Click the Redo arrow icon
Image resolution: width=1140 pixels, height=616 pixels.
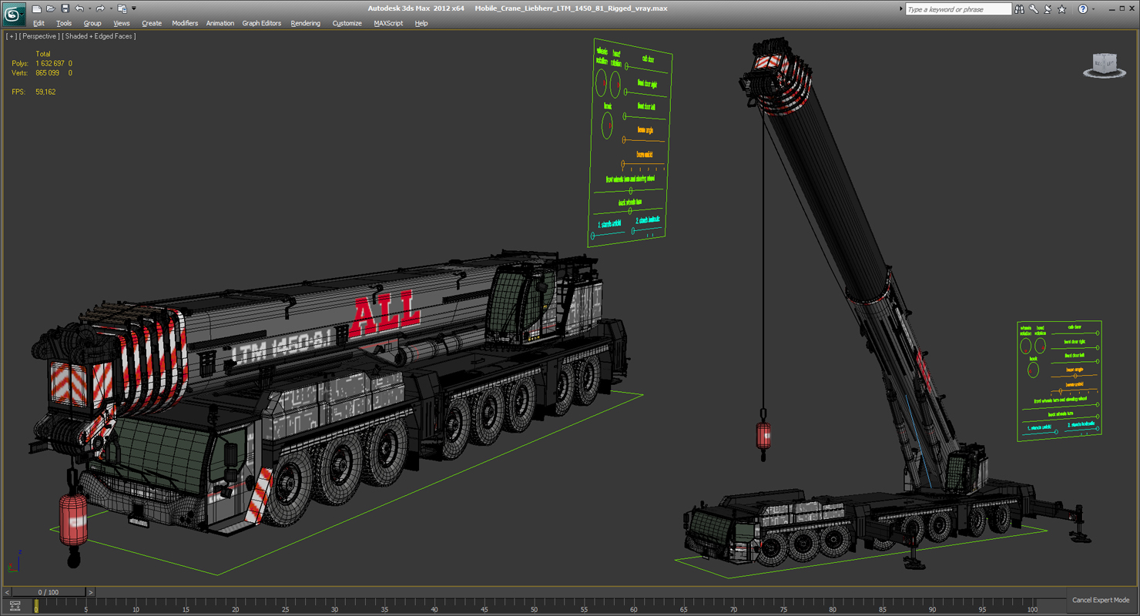[99, 8]
